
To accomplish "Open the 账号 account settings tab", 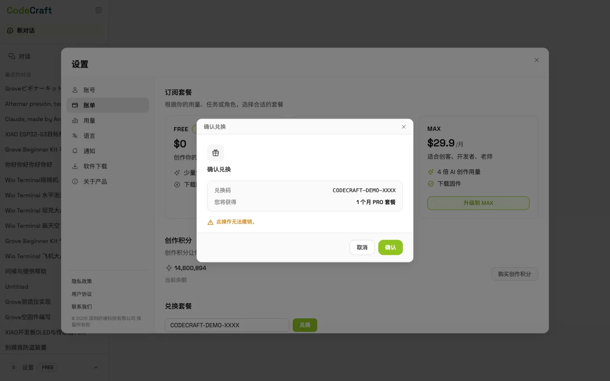I will (108, 90).
